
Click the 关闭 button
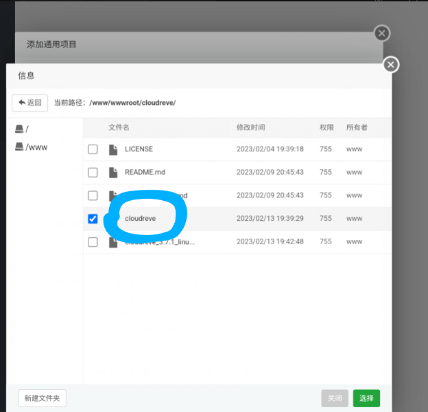335,398
